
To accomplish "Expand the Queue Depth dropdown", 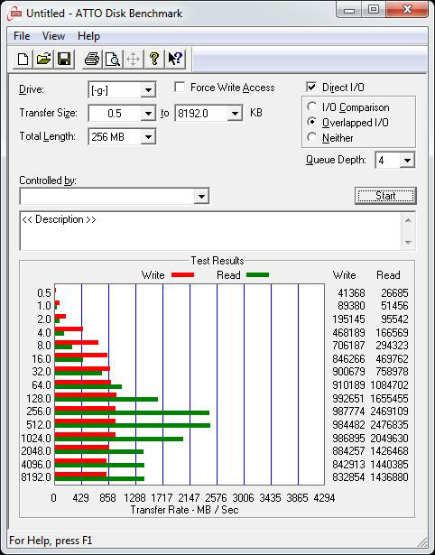I will (407, 161).
